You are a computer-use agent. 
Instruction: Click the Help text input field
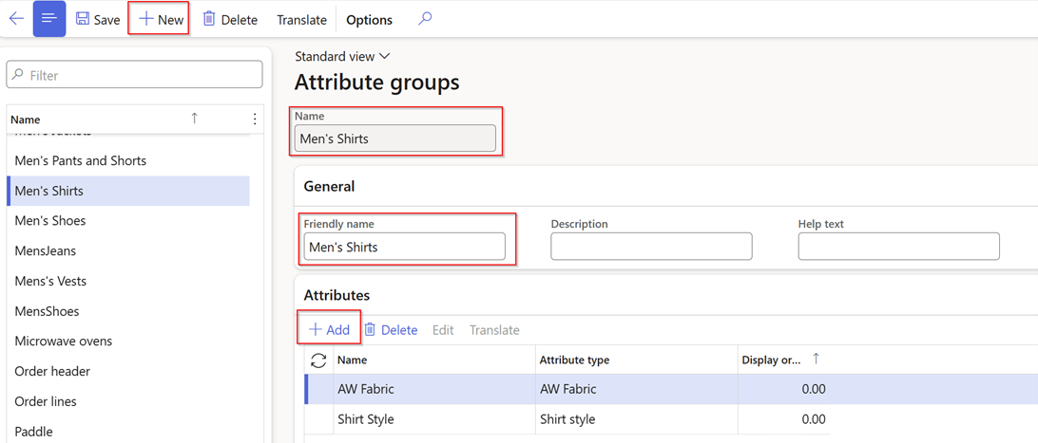899,247
